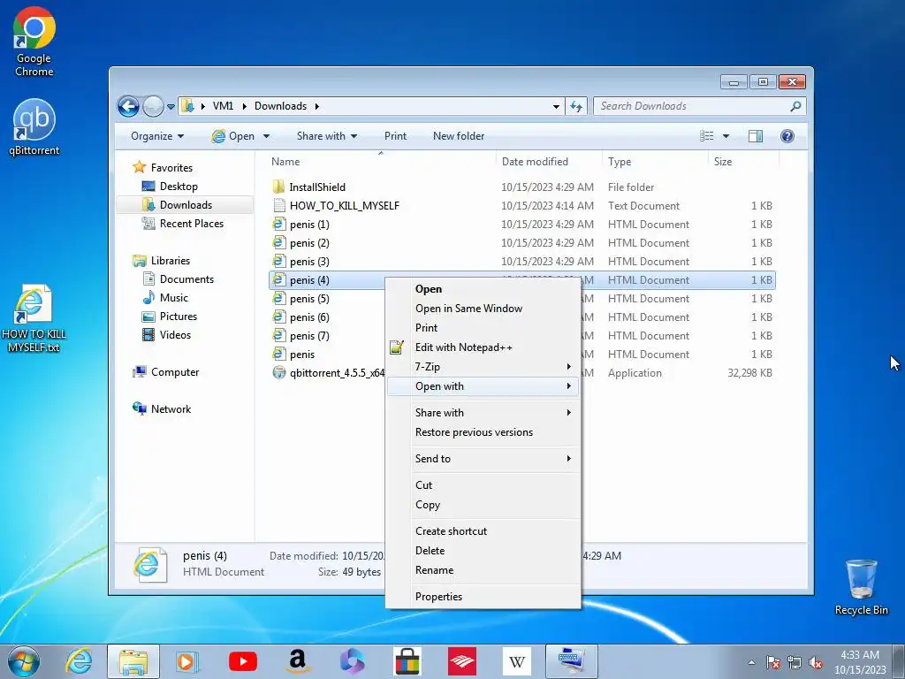Screen dimensions: 905x679
Task: Expand the VM1 breadcrumb arrow
Action: tap(244, 106)
